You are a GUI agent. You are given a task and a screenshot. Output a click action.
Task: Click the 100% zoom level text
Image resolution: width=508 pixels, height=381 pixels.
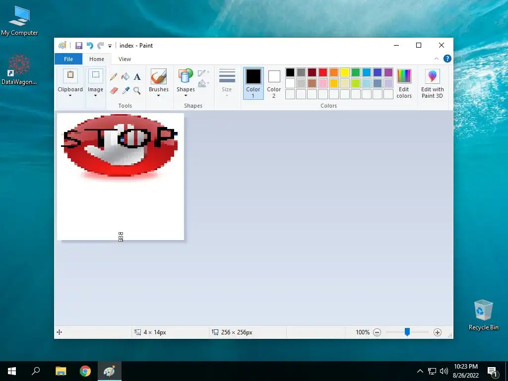pos(363,332)
